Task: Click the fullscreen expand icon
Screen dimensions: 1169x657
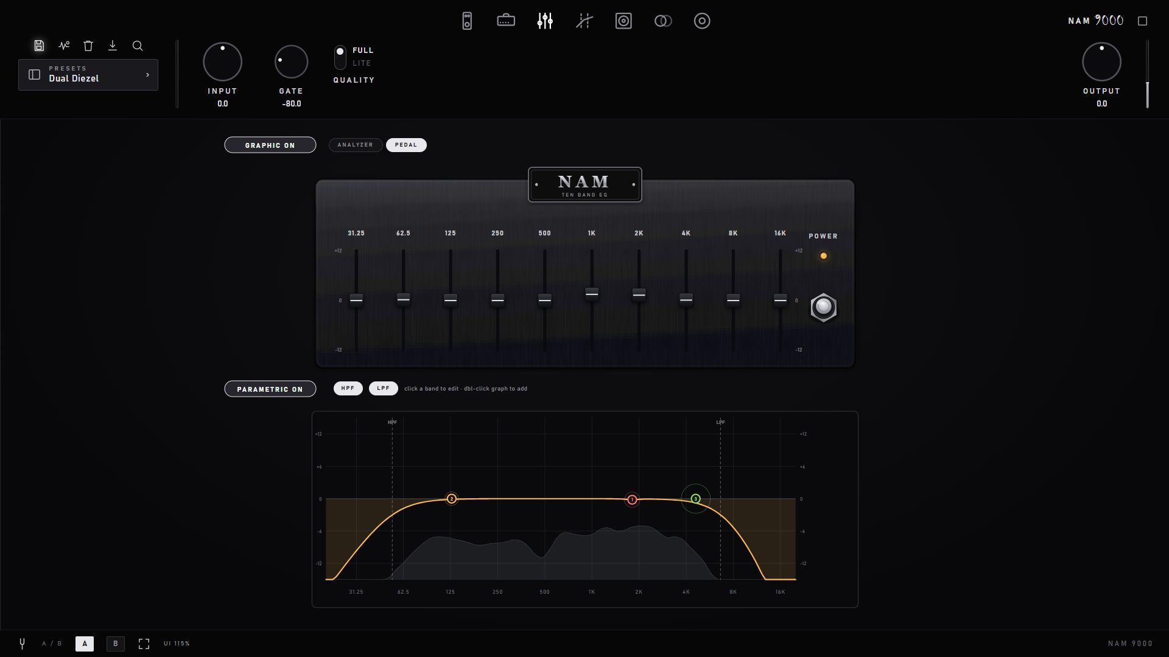Action: (144, 644)
